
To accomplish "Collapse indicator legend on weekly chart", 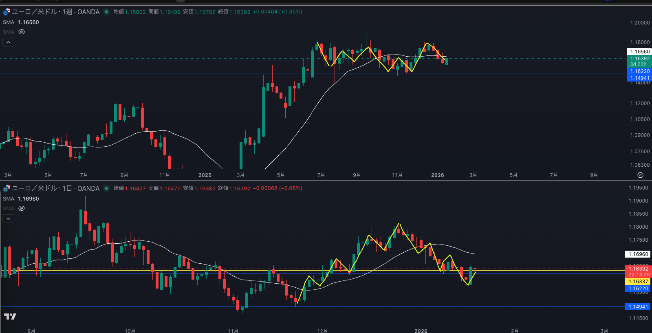I will 9,42.
